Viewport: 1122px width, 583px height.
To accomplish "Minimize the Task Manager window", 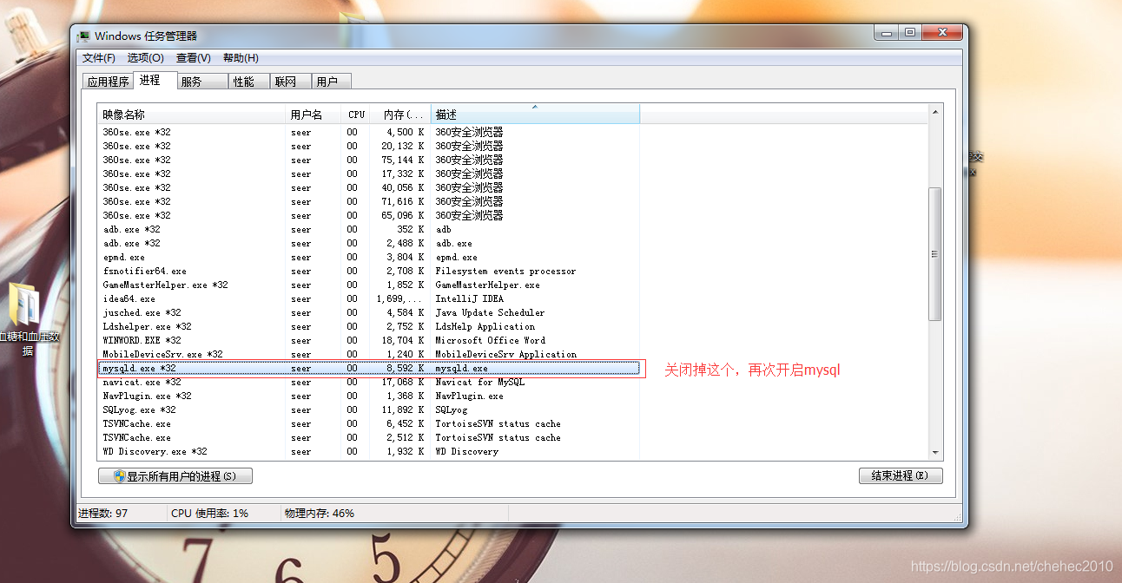I will pos(886,33).
